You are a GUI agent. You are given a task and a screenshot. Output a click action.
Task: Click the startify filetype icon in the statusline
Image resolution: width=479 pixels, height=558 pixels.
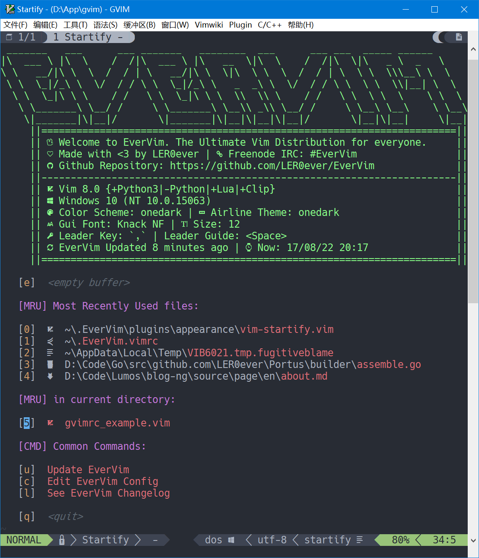pyautogui.click(x=359, y=540)
